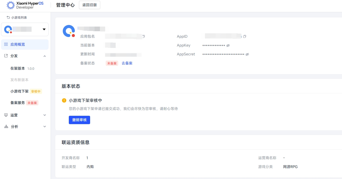The height and width of the screenshot is (179, 342).
Task: Expand the 分析 menu section chevron
Action: coord(45,127)
